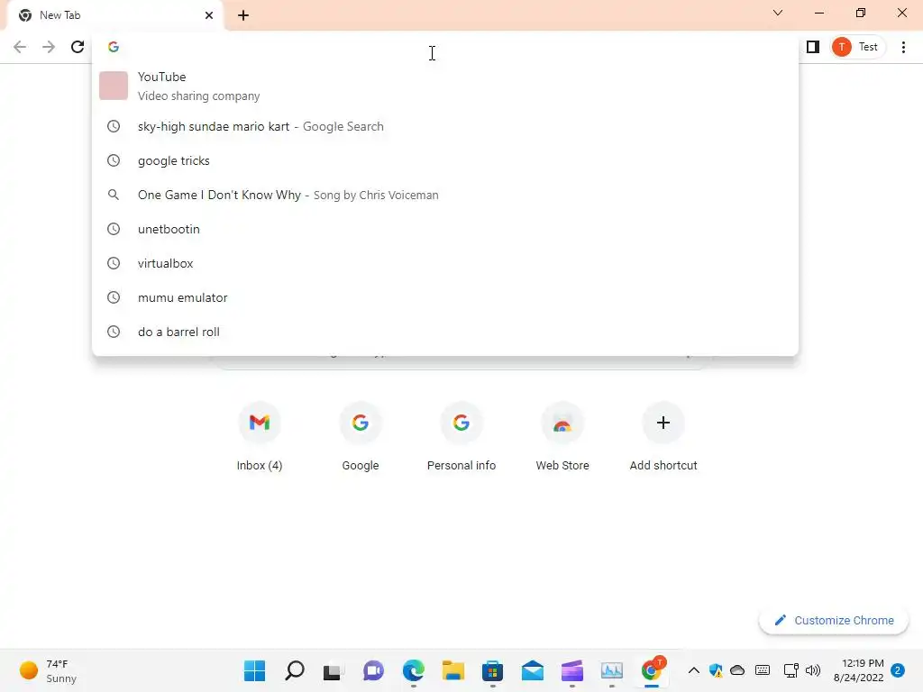Reload the page with refresh icon

[x=78, y=47]
